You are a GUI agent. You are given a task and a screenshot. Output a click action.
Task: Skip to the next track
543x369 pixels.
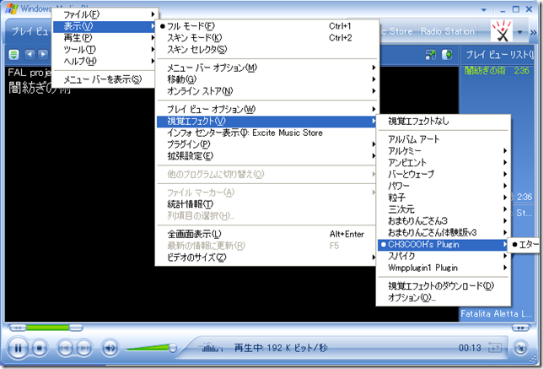(x=83, y=348)
